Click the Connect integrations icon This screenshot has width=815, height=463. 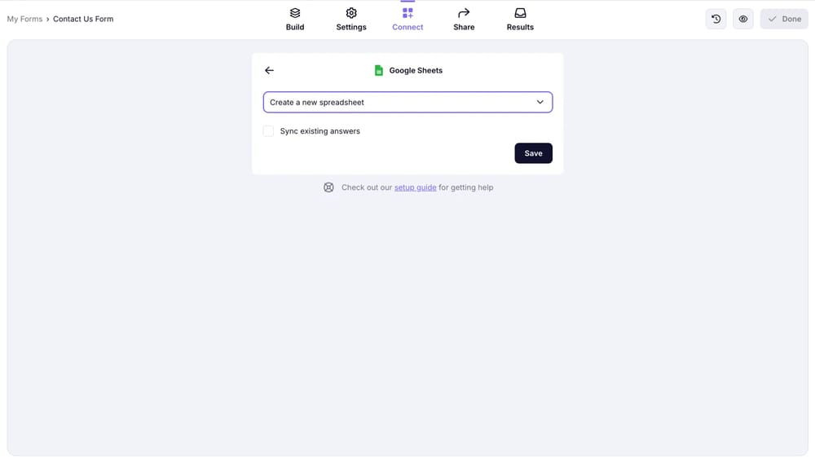point(407,13)
